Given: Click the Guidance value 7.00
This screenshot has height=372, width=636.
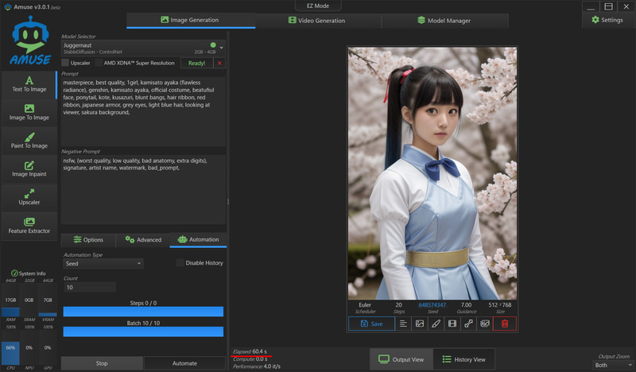Looking at the screenshot, I should click(466, 304).
